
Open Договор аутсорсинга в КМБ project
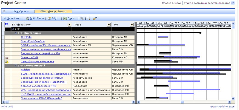[x=39, y=86]
